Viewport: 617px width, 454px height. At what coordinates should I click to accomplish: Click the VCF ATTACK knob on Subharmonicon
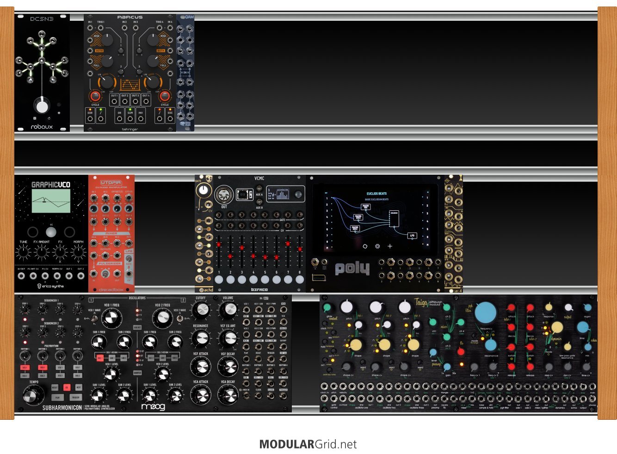coord(201,367)
